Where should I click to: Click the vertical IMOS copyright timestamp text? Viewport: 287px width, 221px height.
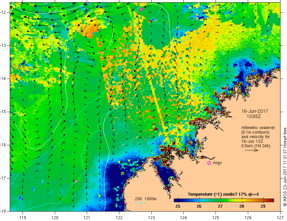[285, 167]
